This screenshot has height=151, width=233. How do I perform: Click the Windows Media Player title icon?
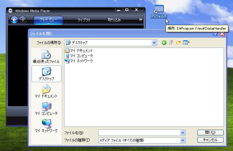tap(10, 11)
